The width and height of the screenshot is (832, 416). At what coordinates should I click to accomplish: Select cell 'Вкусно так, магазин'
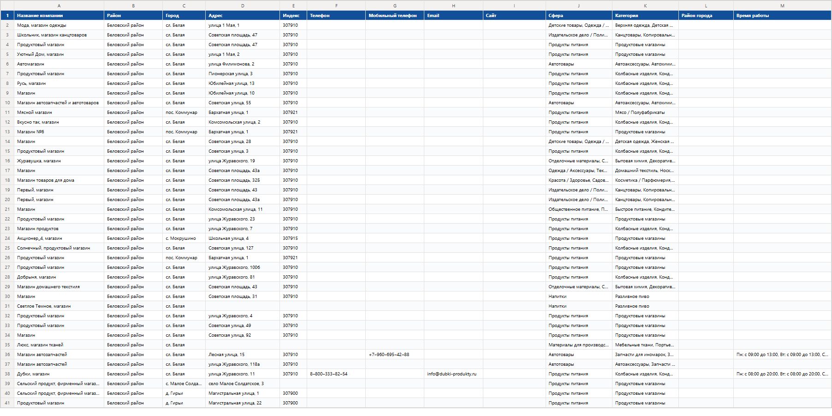point(59,122)
